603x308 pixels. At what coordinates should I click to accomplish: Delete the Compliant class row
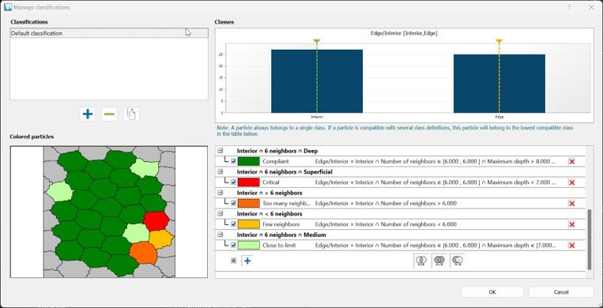click(x=571, y=161)
